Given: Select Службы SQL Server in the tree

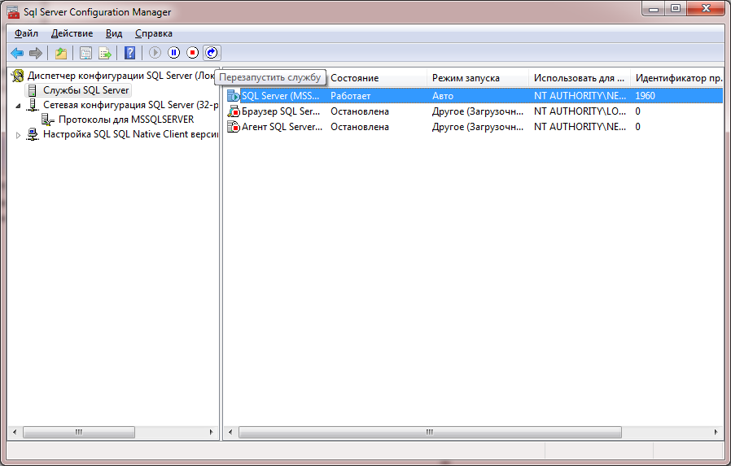Looking at the screenshot, I should (85, 90).
